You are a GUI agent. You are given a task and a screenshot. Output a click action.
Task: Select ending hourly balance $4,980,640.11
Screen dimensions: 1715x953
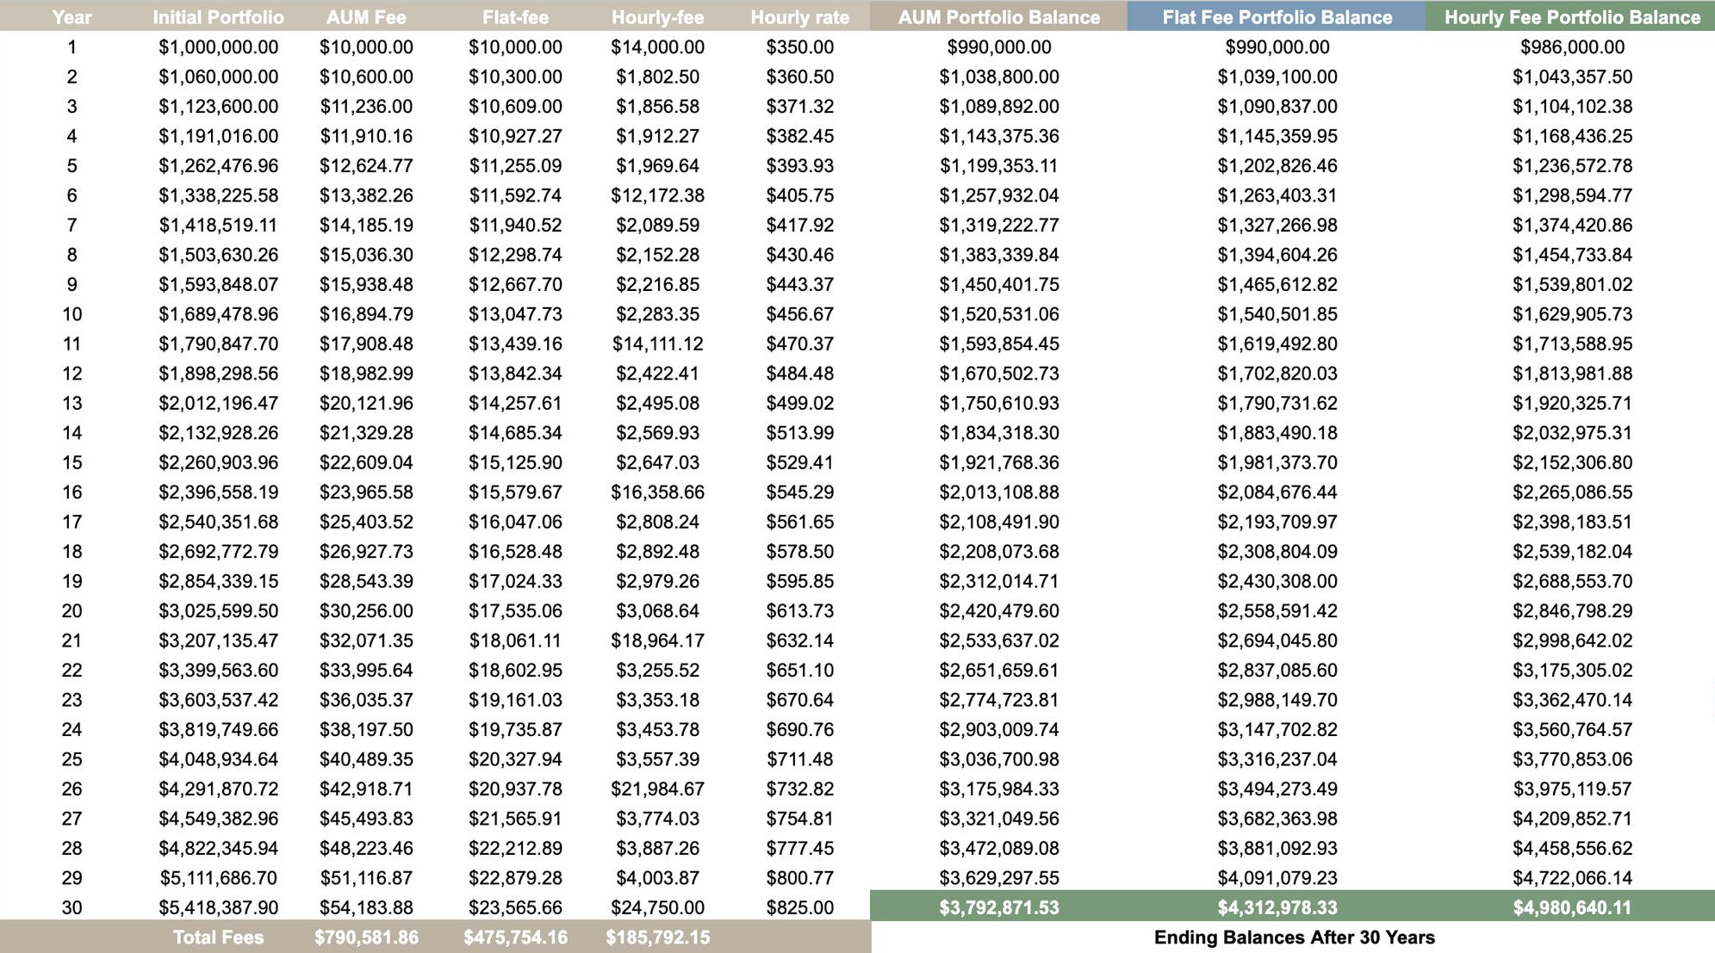1572,907
